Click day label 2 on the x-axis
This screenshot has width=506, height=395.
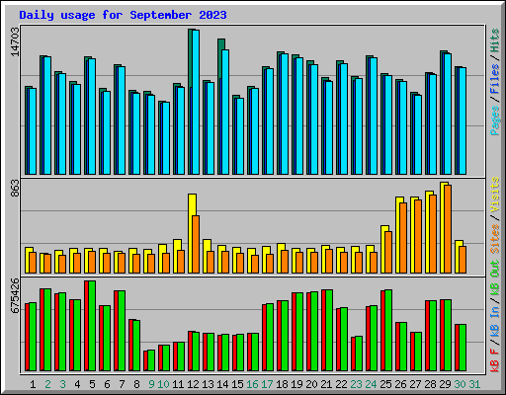point(47,384)
